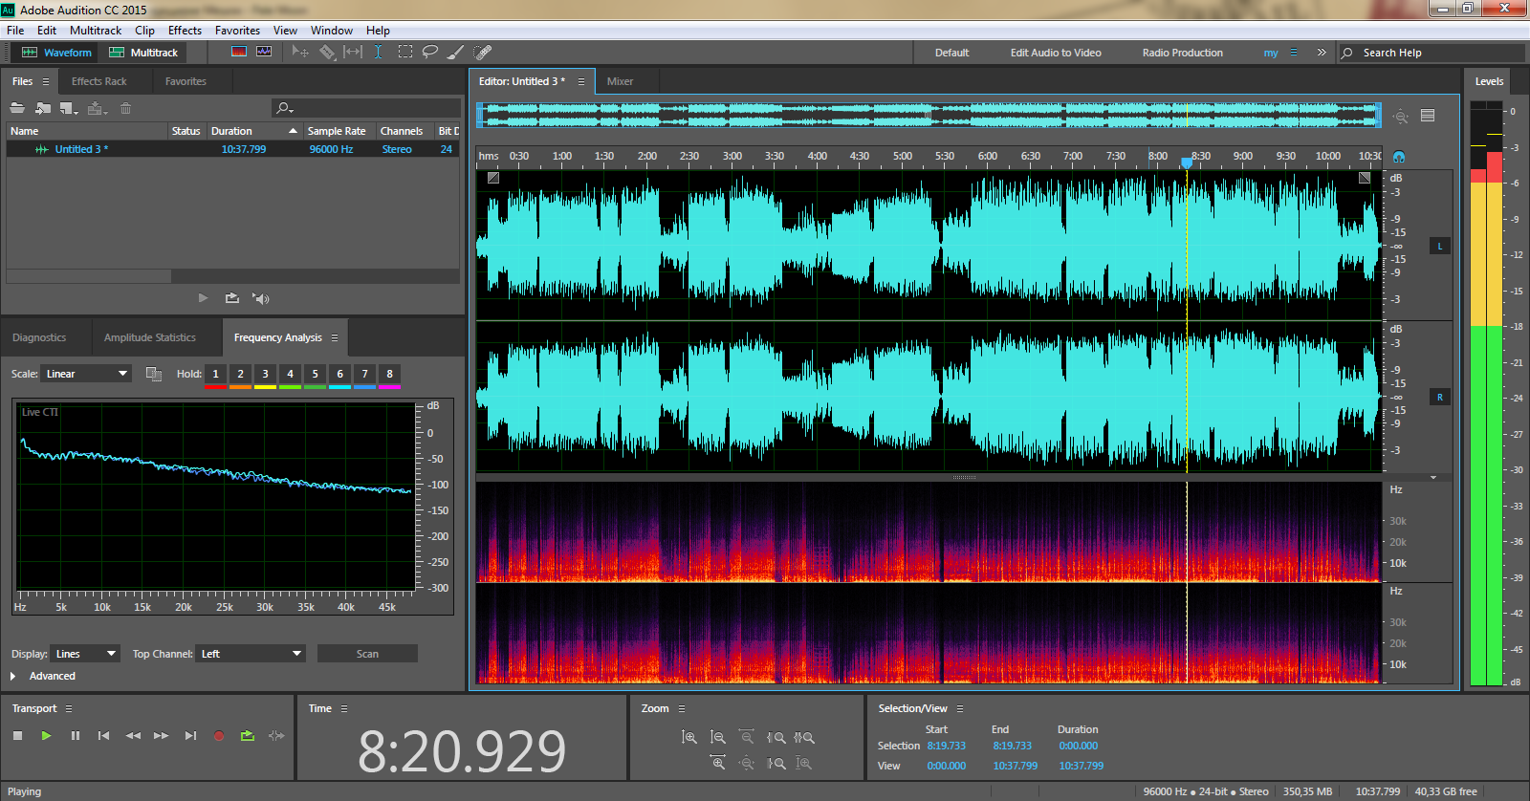Toggle Hold 1 in Frequency Analysis
This screenshot has height=801, width=1530.
point(215,374)
